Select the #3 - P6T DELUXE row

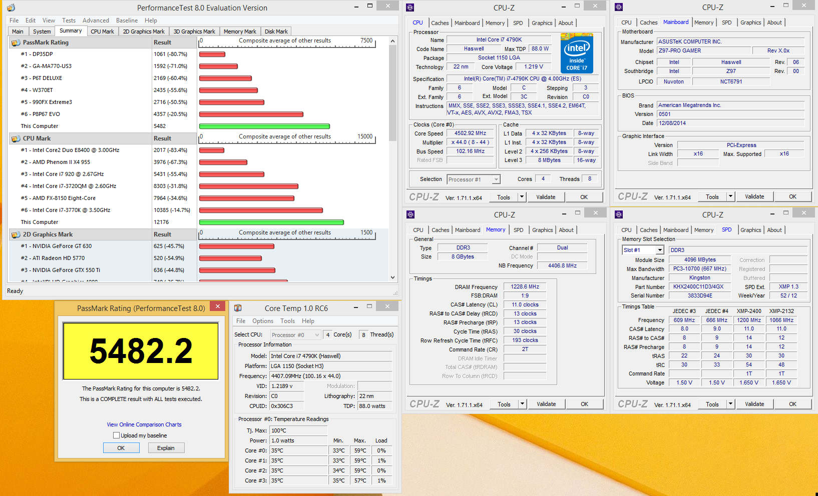click(103, 78)
